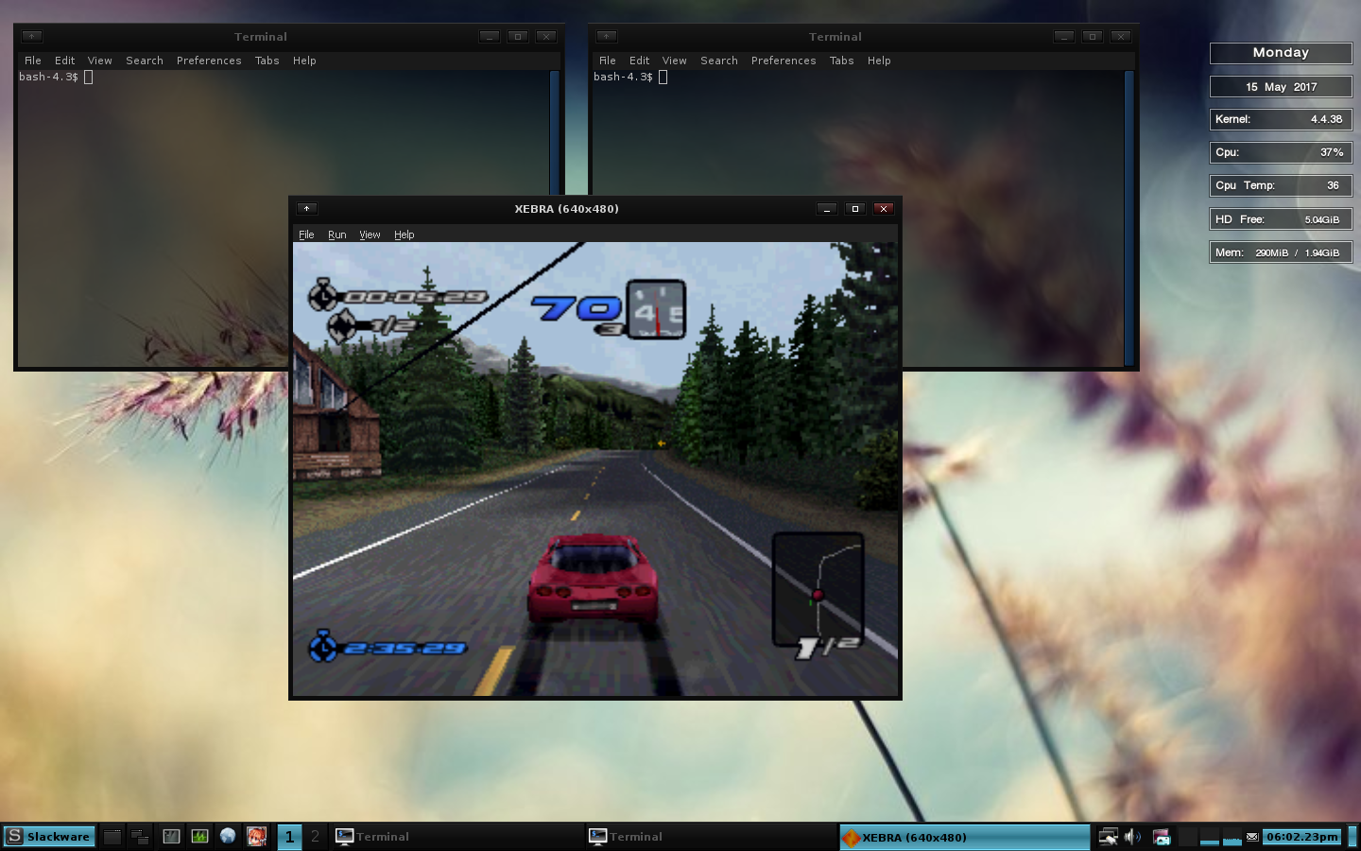Open the network status tray icon
The width and height of the screenshot is (1361, 851).
click(1108, 837)
